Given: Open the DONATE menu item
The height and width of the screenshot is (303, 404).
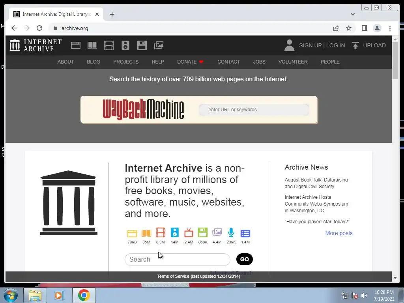Looking at the screenshot, I should click(x=190, y=62).
